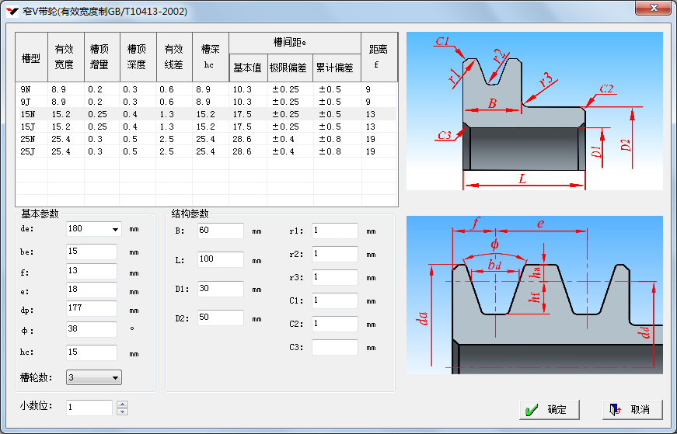Select the 25J groove type row

(31, 151)
